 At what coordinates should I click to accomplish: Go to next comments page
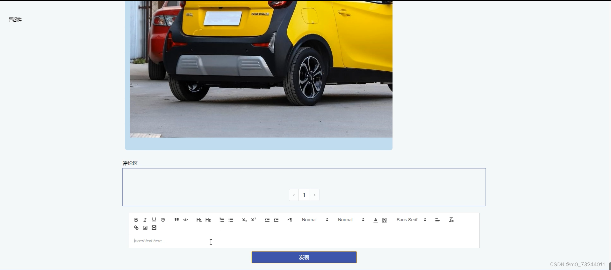[314, 195]
